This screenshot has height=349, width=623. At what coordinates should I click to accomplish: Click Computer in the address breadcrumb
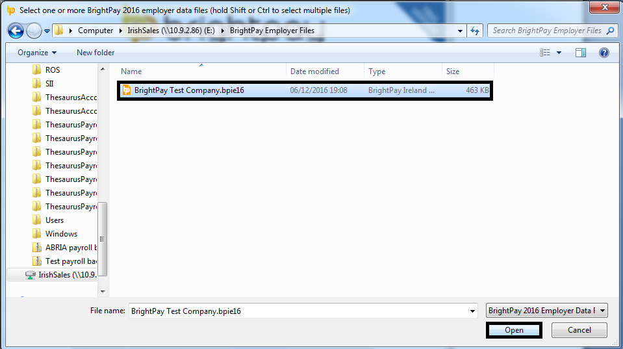[x=95, y=31]
